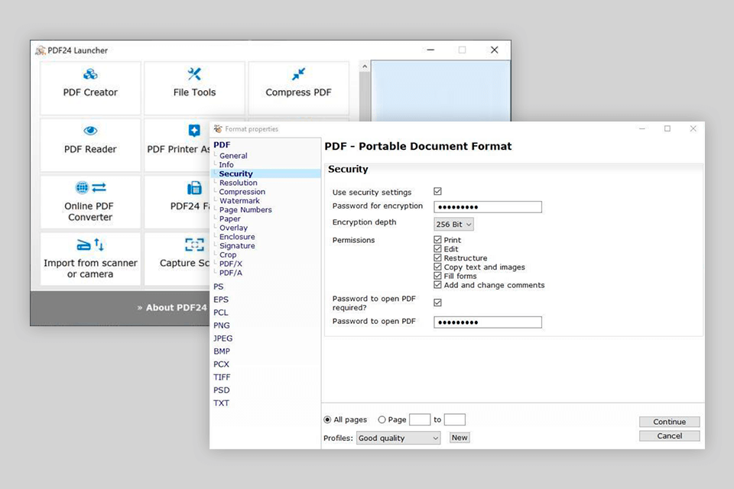Click the PDF24 Fax tile icon
This screenshot has height=489, width=734.
tap(194, 188)
